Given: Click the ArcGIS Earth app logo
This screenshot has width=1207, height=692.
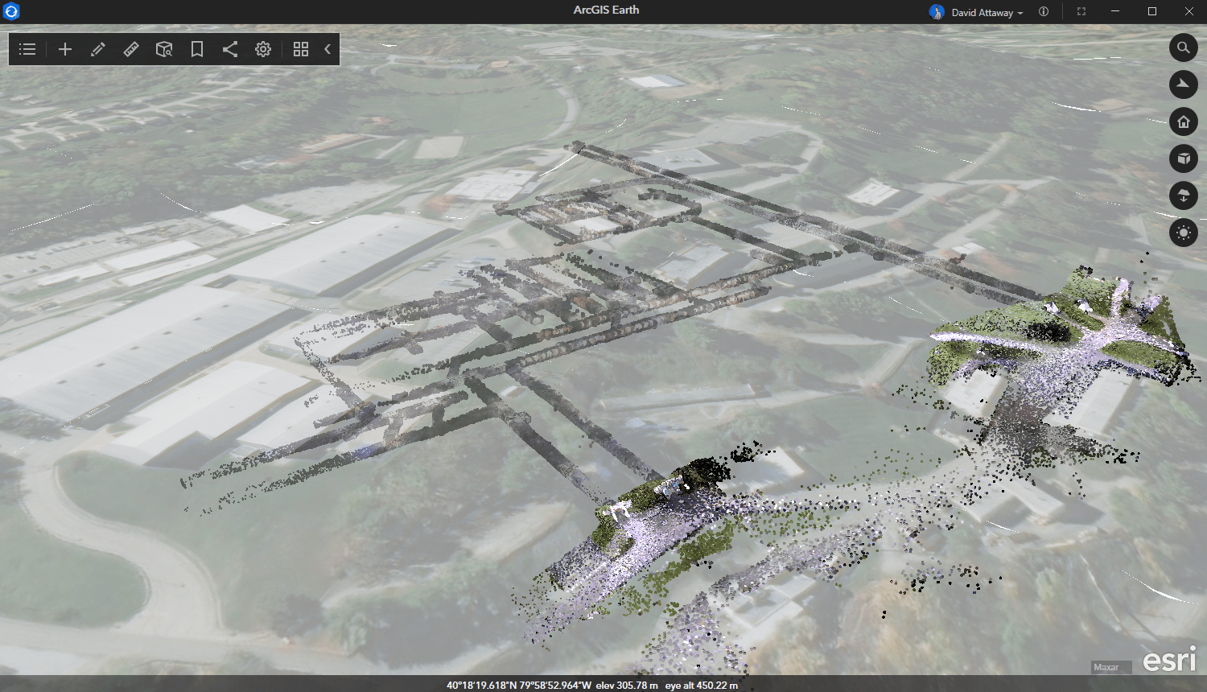Looking at the screenshot, I should (11, 11).
